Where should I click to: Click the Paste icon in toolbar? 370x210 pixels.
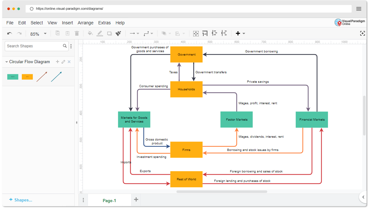coord(67,33)
